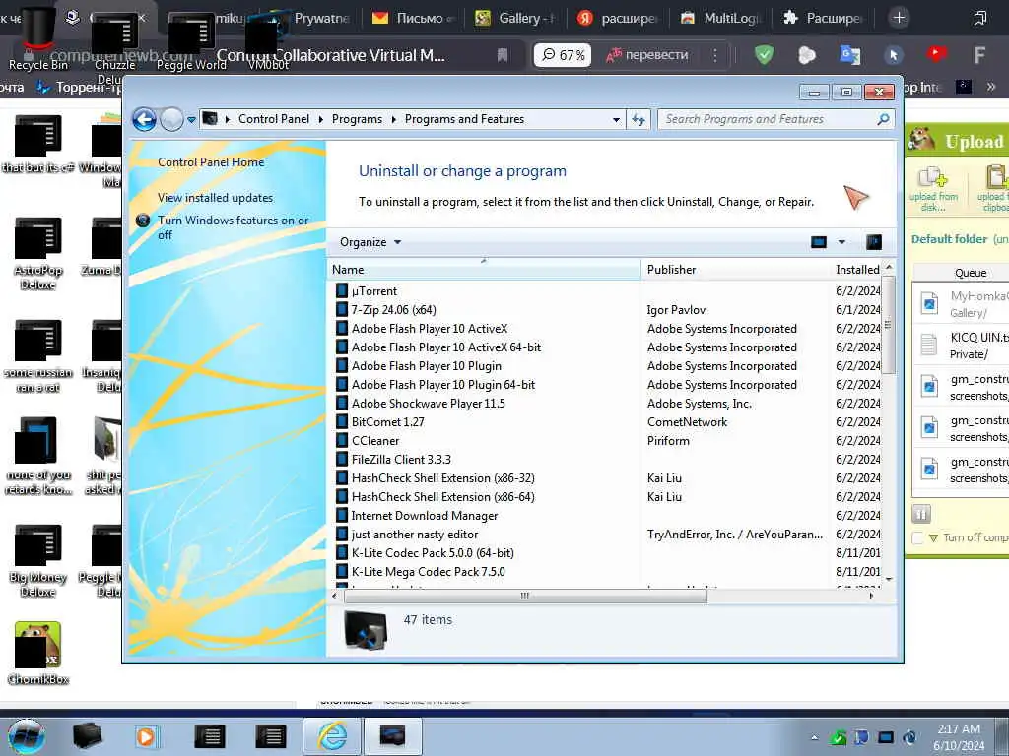Screen dimensions: 1009x756
Task: Select the µTorrent entry
Action: coord(374,291)
